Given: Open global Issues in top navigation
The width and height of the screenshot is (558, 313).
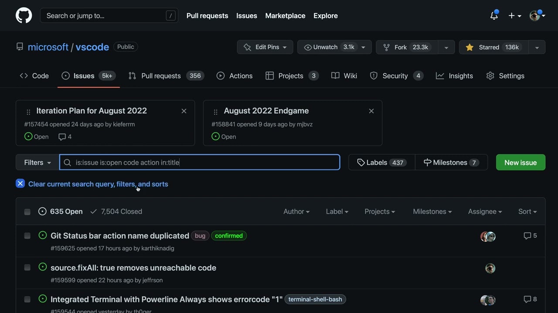Looking at the screenshot, I should 247,16.
